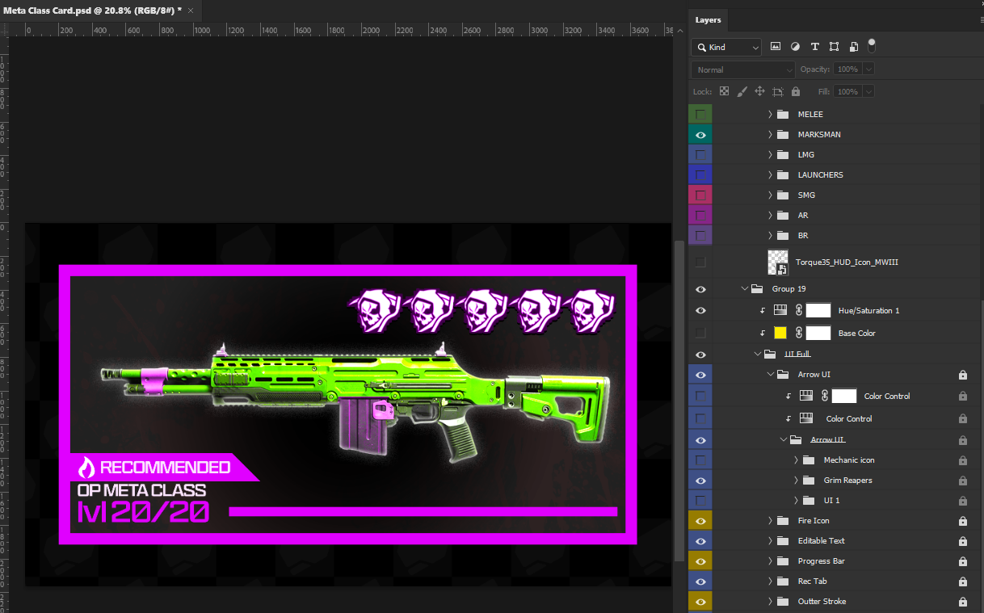Image resolution: width=984 pixels, height=613 pixels.
Task: Hide the Fire Icon group
Action: 700,521
